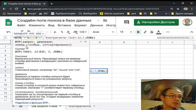Open the Google Sheets home icon
The width and height of the screenshot is (196, 110).
tap(9, 22)
